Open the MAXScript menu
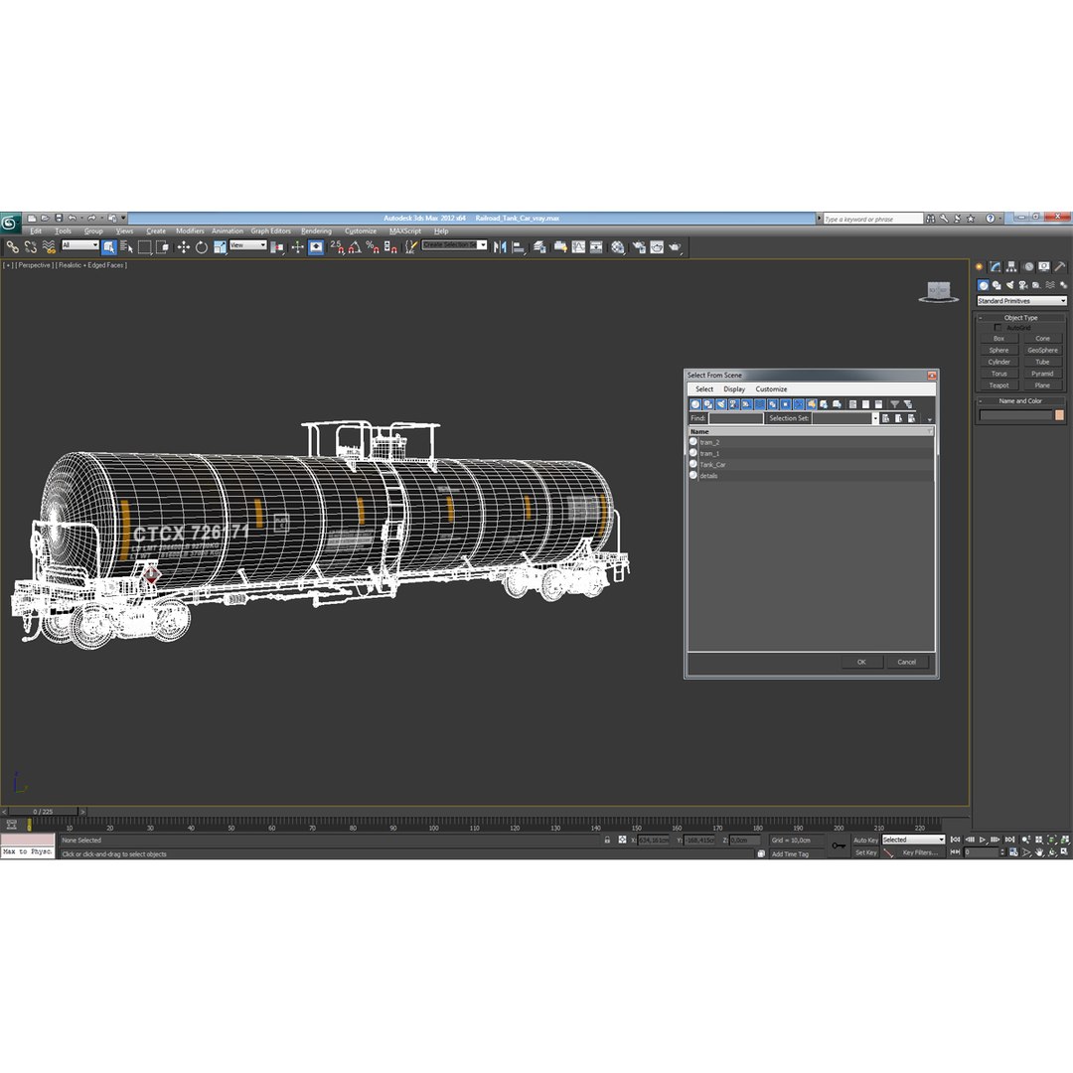Viewport: 1073px width, 1073px height. (405, 231)
